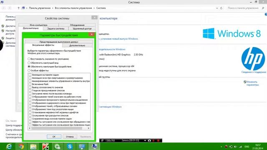This screenshot has width=267, height=150.
Task: Refresh the Control Panel address bar
Action: (221, 8)
